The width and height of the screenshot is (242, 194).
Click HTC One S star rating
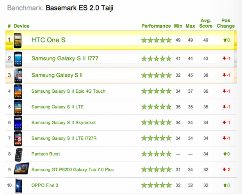tap(157, 40)
